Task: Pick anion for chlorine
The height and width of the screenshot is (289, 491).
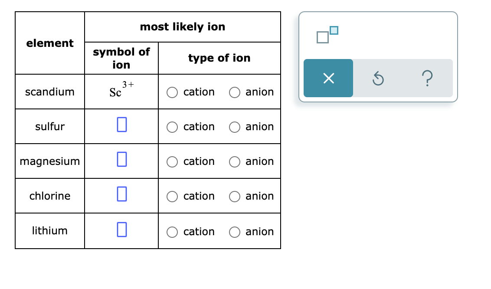Action: click(x=235, y=197)
